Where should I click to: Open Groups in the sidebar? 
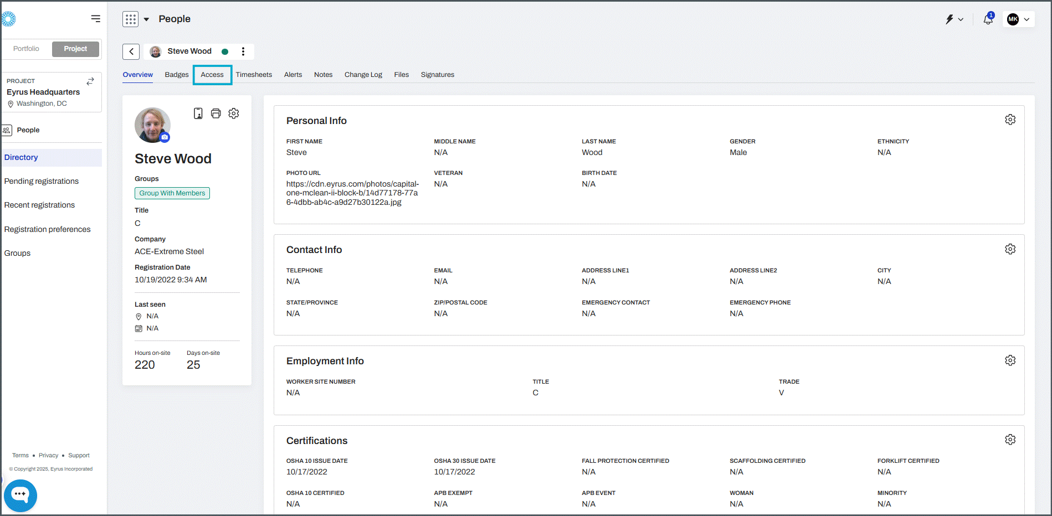pyautogui.click(x=18, y=253)
